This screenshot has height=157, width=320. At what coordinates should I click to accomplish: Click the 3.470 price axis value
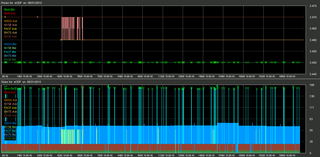coord(313,17)
